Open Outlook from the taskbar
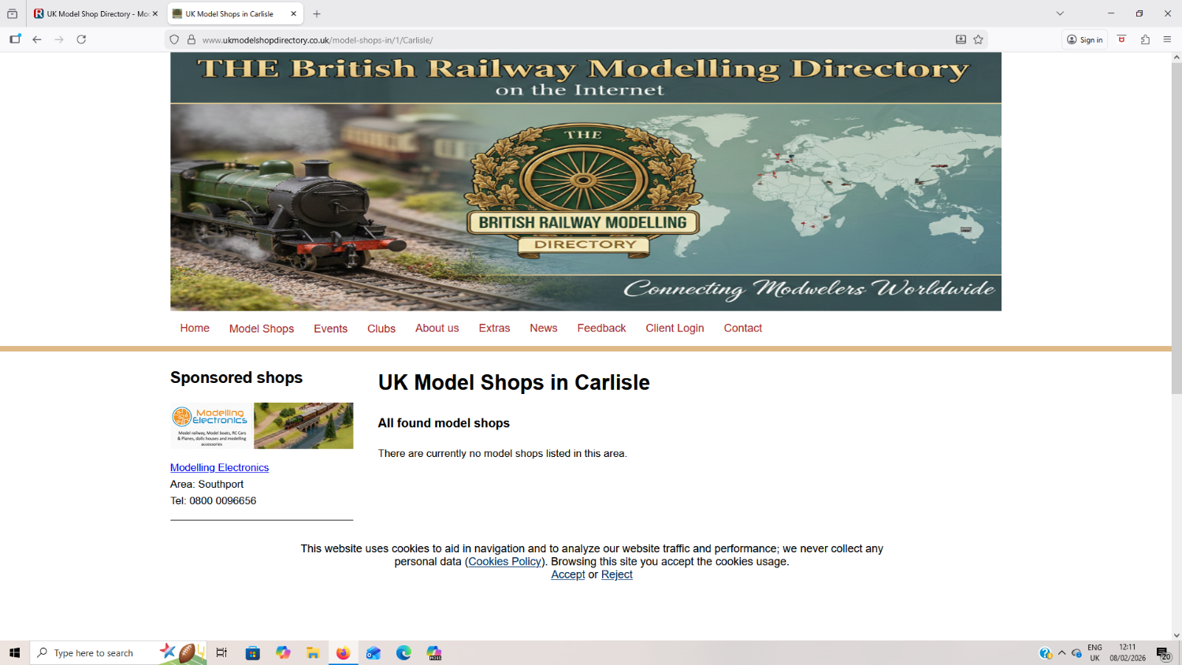Image resolution: width=1182 pixels, height=665 pixels. (374, 653)
